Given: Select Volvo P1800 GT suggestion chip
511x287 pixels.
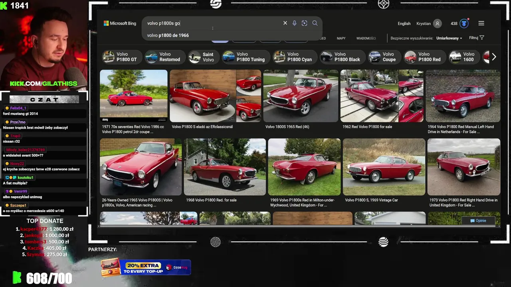Looking at the screenshot, I should coord(121,57).
